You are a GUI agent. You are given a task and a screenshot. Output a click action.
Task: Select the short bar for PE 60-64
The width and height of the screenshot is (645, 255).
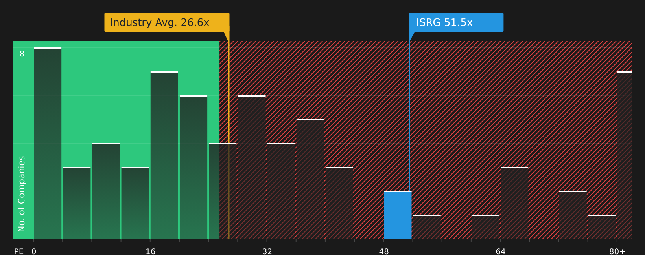[485, 227]
